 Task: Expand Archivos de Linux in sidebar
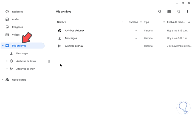pos(7,61)
